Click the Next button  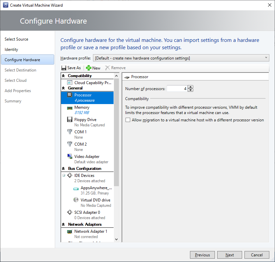point(229,255)
